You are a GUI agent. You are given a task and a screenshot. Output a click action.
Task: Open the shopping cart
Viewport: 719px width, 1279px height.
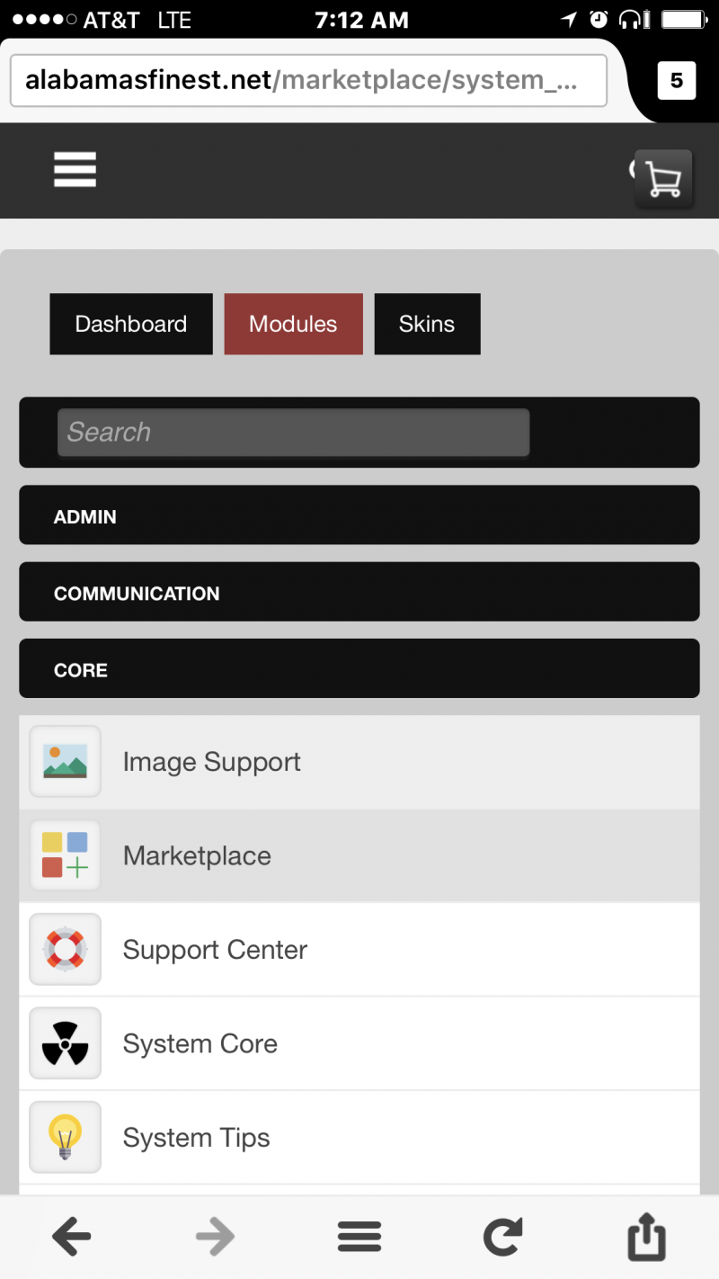click(664, 179)
